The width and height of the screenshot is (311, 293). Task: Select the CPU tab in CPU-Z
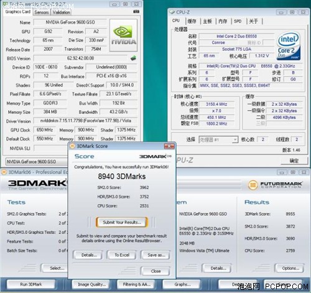[x=176, y=21]
